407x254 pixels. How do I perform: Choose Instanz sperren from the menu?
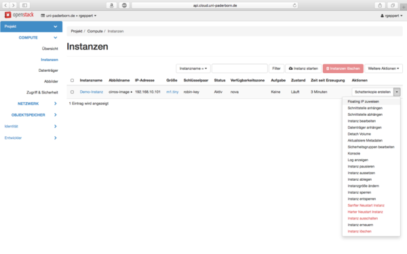click(372, 192)
